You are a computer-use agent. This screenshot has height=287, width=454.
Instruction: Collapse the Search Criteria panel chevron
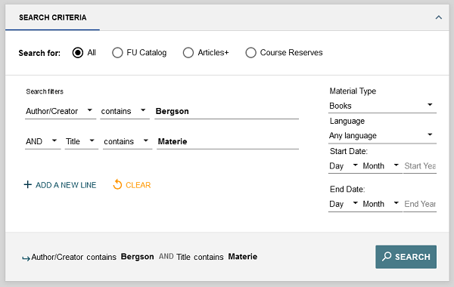(439, 17)
